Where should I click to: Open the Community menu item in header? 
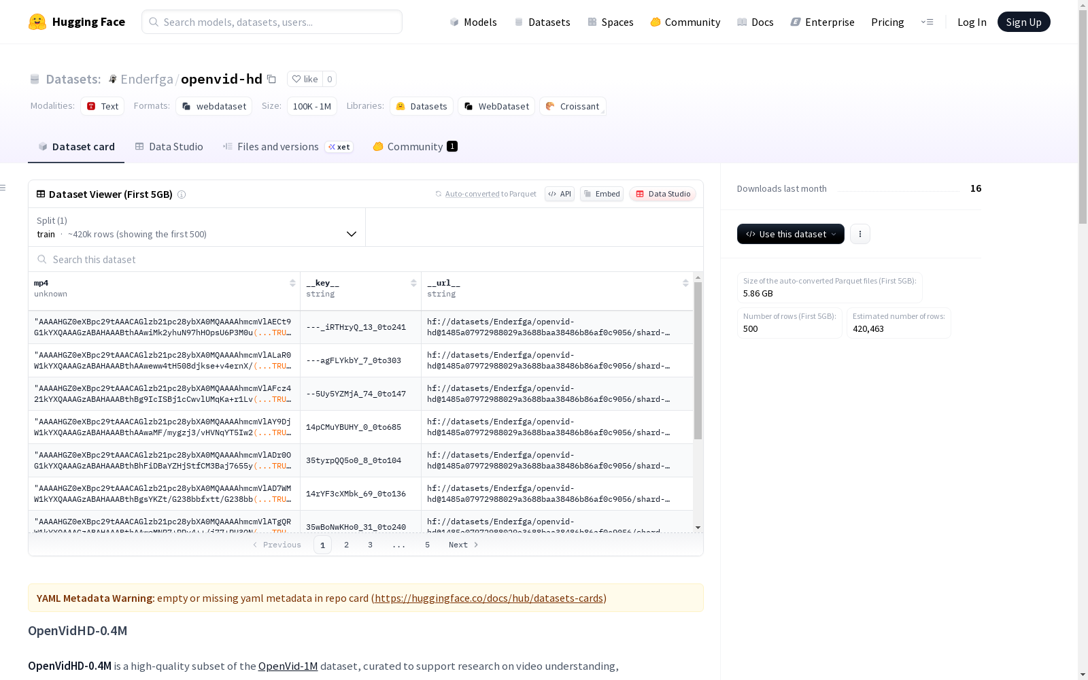pyautogui.click(x=685, y=22)
